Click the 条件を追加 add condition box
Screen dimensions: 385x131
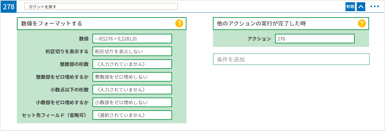point(291,59)
